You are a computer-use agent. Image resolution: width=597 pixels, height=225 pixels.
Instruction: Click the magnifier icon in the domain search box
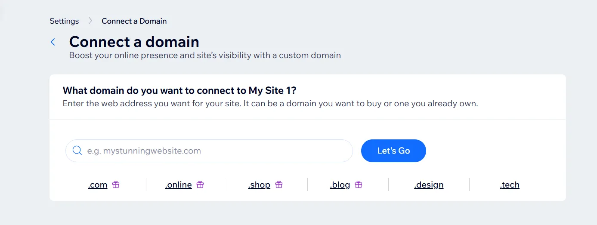tap(77, 151)
